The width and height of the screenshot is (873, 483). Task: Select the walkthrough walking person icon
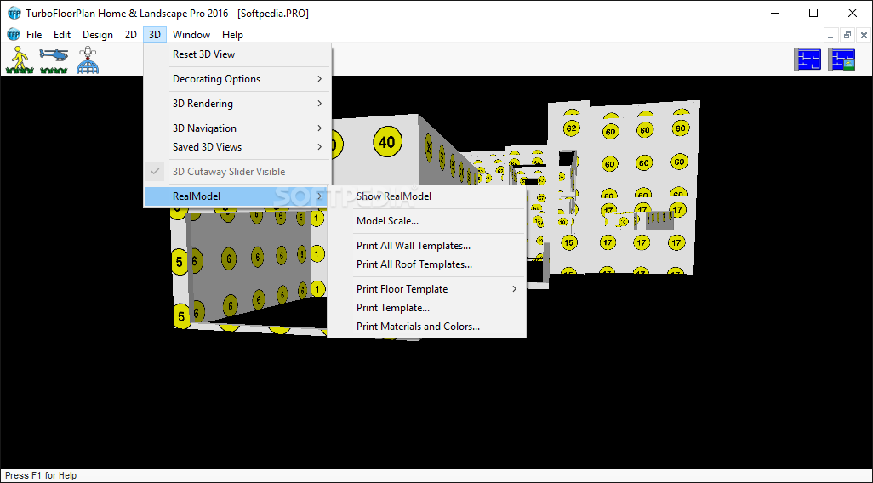coord(20,60)
